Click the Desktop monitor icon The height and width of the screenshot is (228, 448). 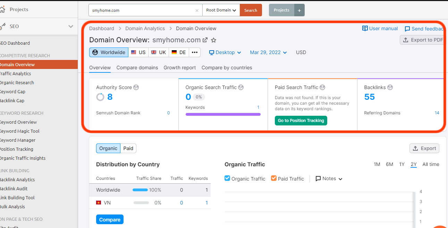coord(212,52)
